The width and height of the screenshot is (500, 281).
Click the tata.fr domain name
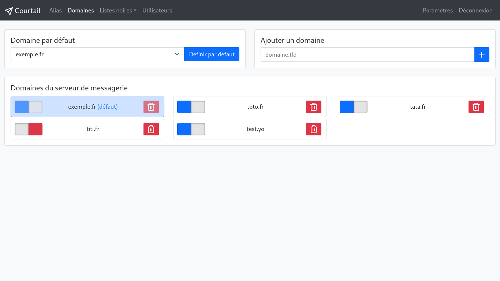pos(418,107)
